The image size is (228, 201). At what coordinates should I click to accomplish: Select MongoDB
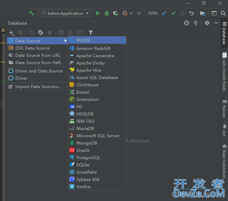click(97, 143)
